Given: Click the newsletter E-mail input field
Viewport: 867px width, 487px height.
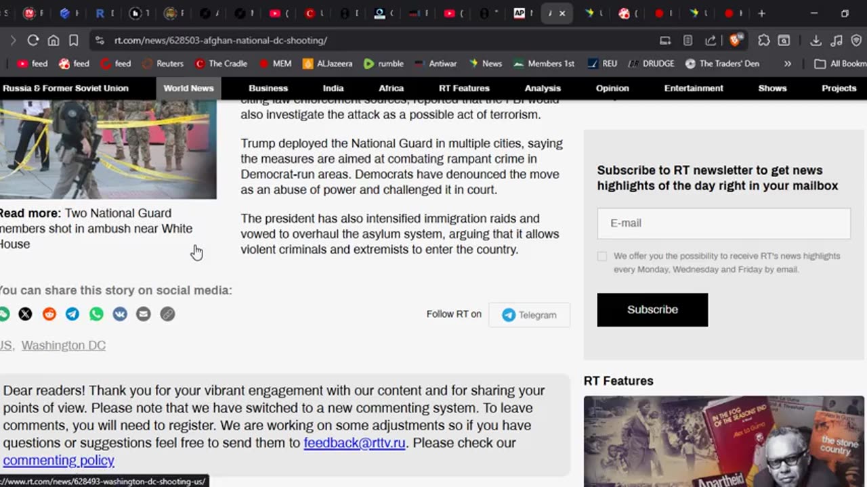Looking at the screenshot, I should [x=723, y=223].
